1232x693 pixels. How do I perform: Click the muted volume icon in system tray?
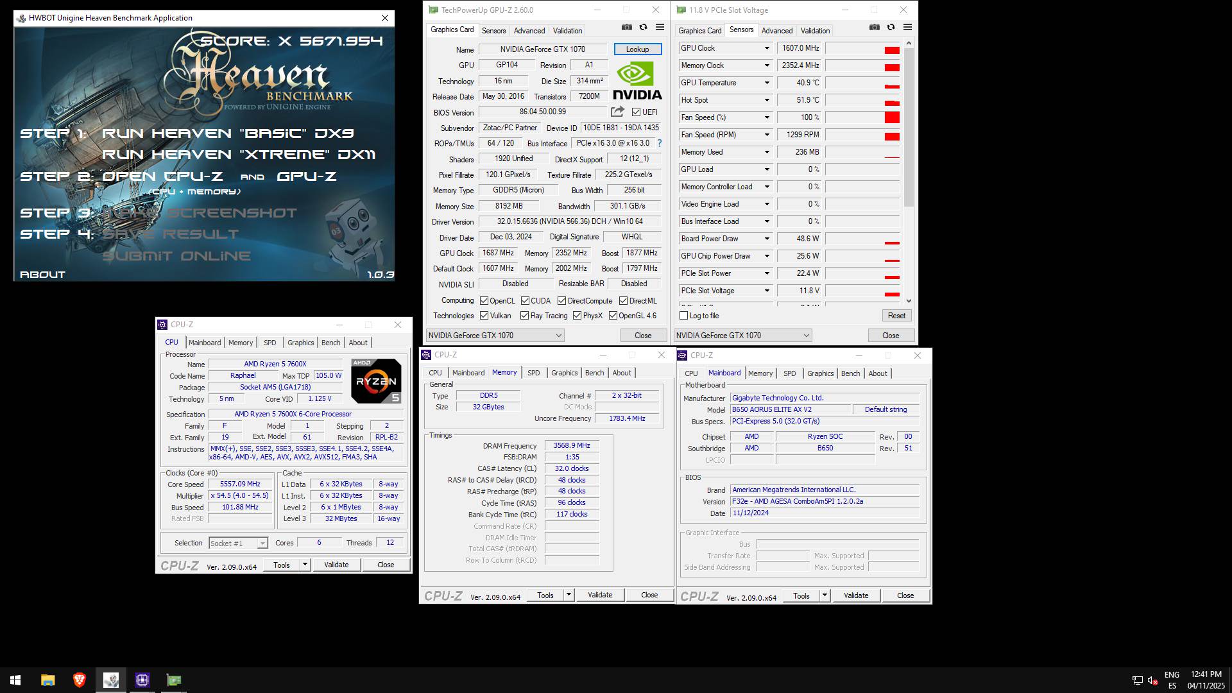[1152, 680]
